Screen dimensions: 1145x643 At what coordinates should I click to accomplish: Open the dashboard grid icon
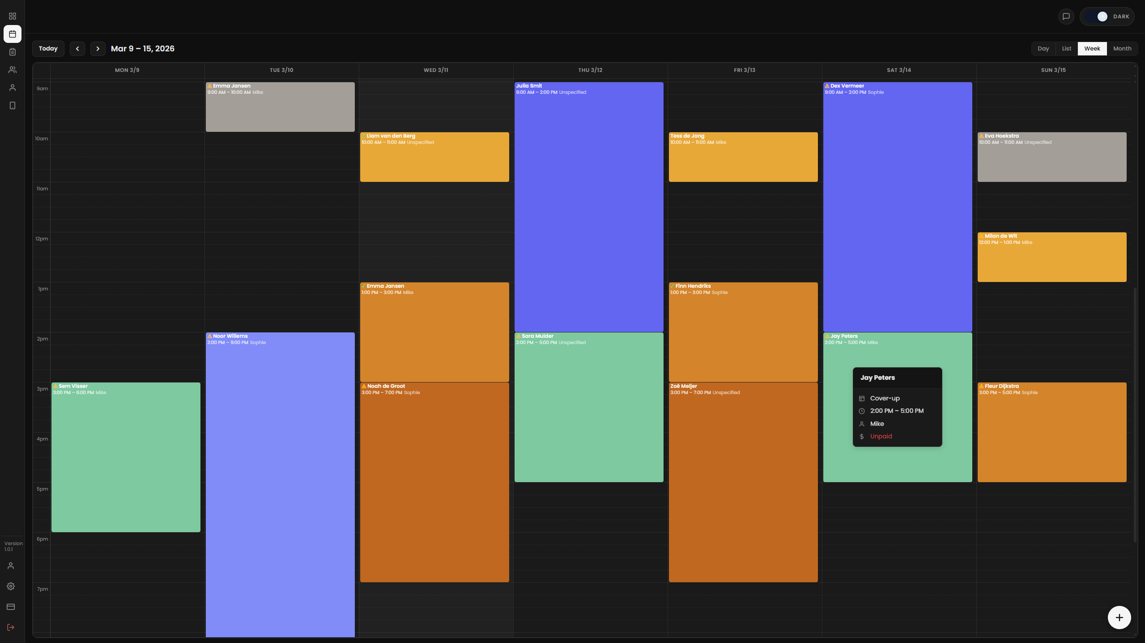pos(12,16)
